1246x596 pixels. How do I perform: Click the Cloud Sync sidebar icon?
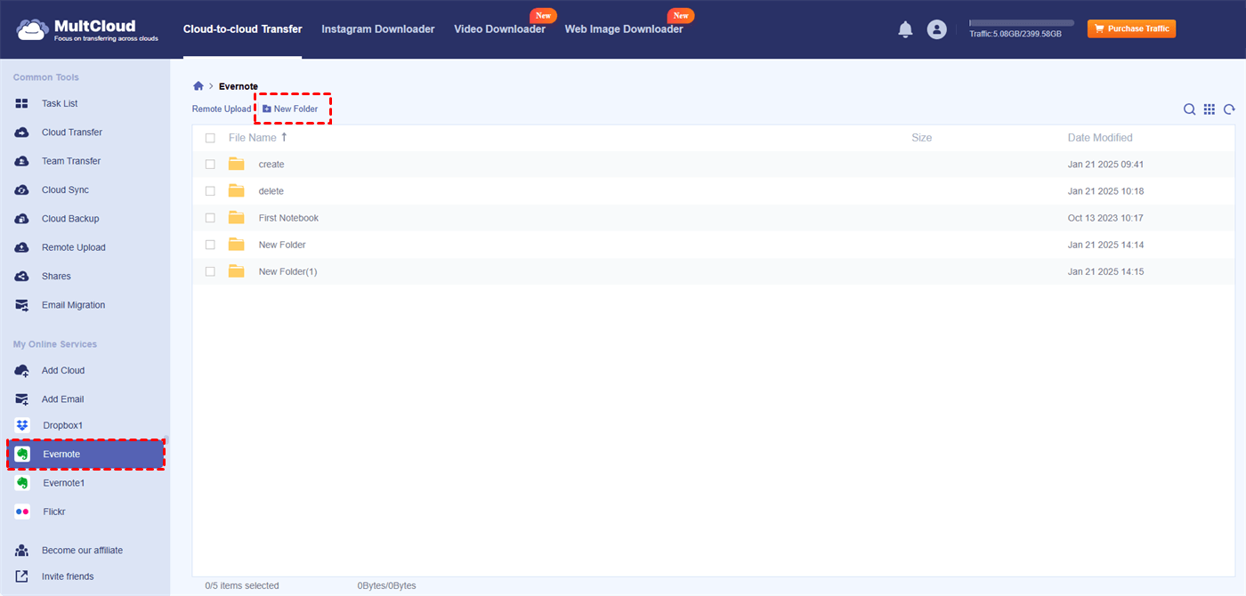coord(22,190)
